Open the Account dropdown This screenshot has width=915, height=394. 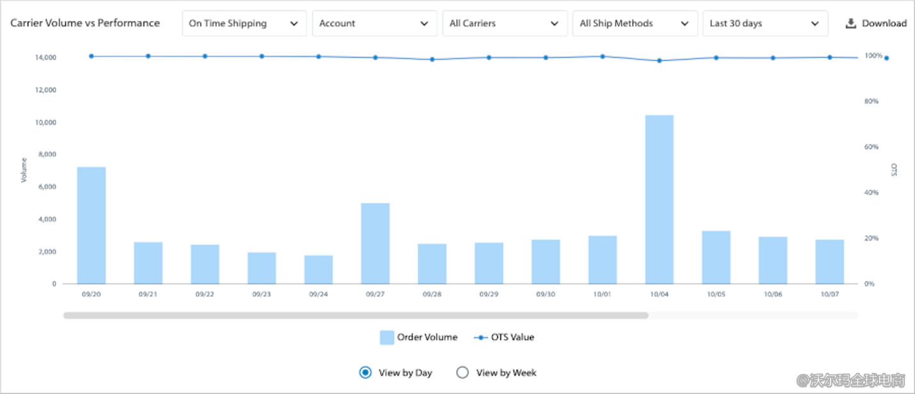pos(374,23)
